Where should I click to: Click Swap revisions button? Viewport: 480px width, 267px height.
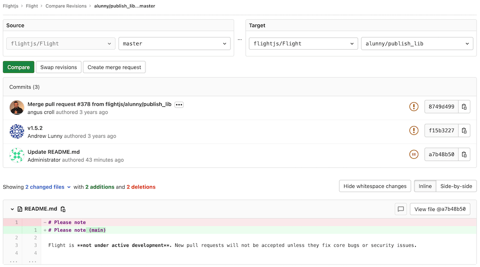pyautogui.click(x=59, y=67)
